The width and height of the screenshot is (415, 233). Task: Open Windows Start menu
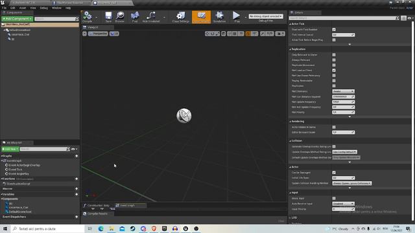pos(5,228)
